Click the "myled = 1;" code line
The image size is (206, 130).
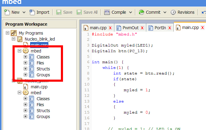coord(137,90)
